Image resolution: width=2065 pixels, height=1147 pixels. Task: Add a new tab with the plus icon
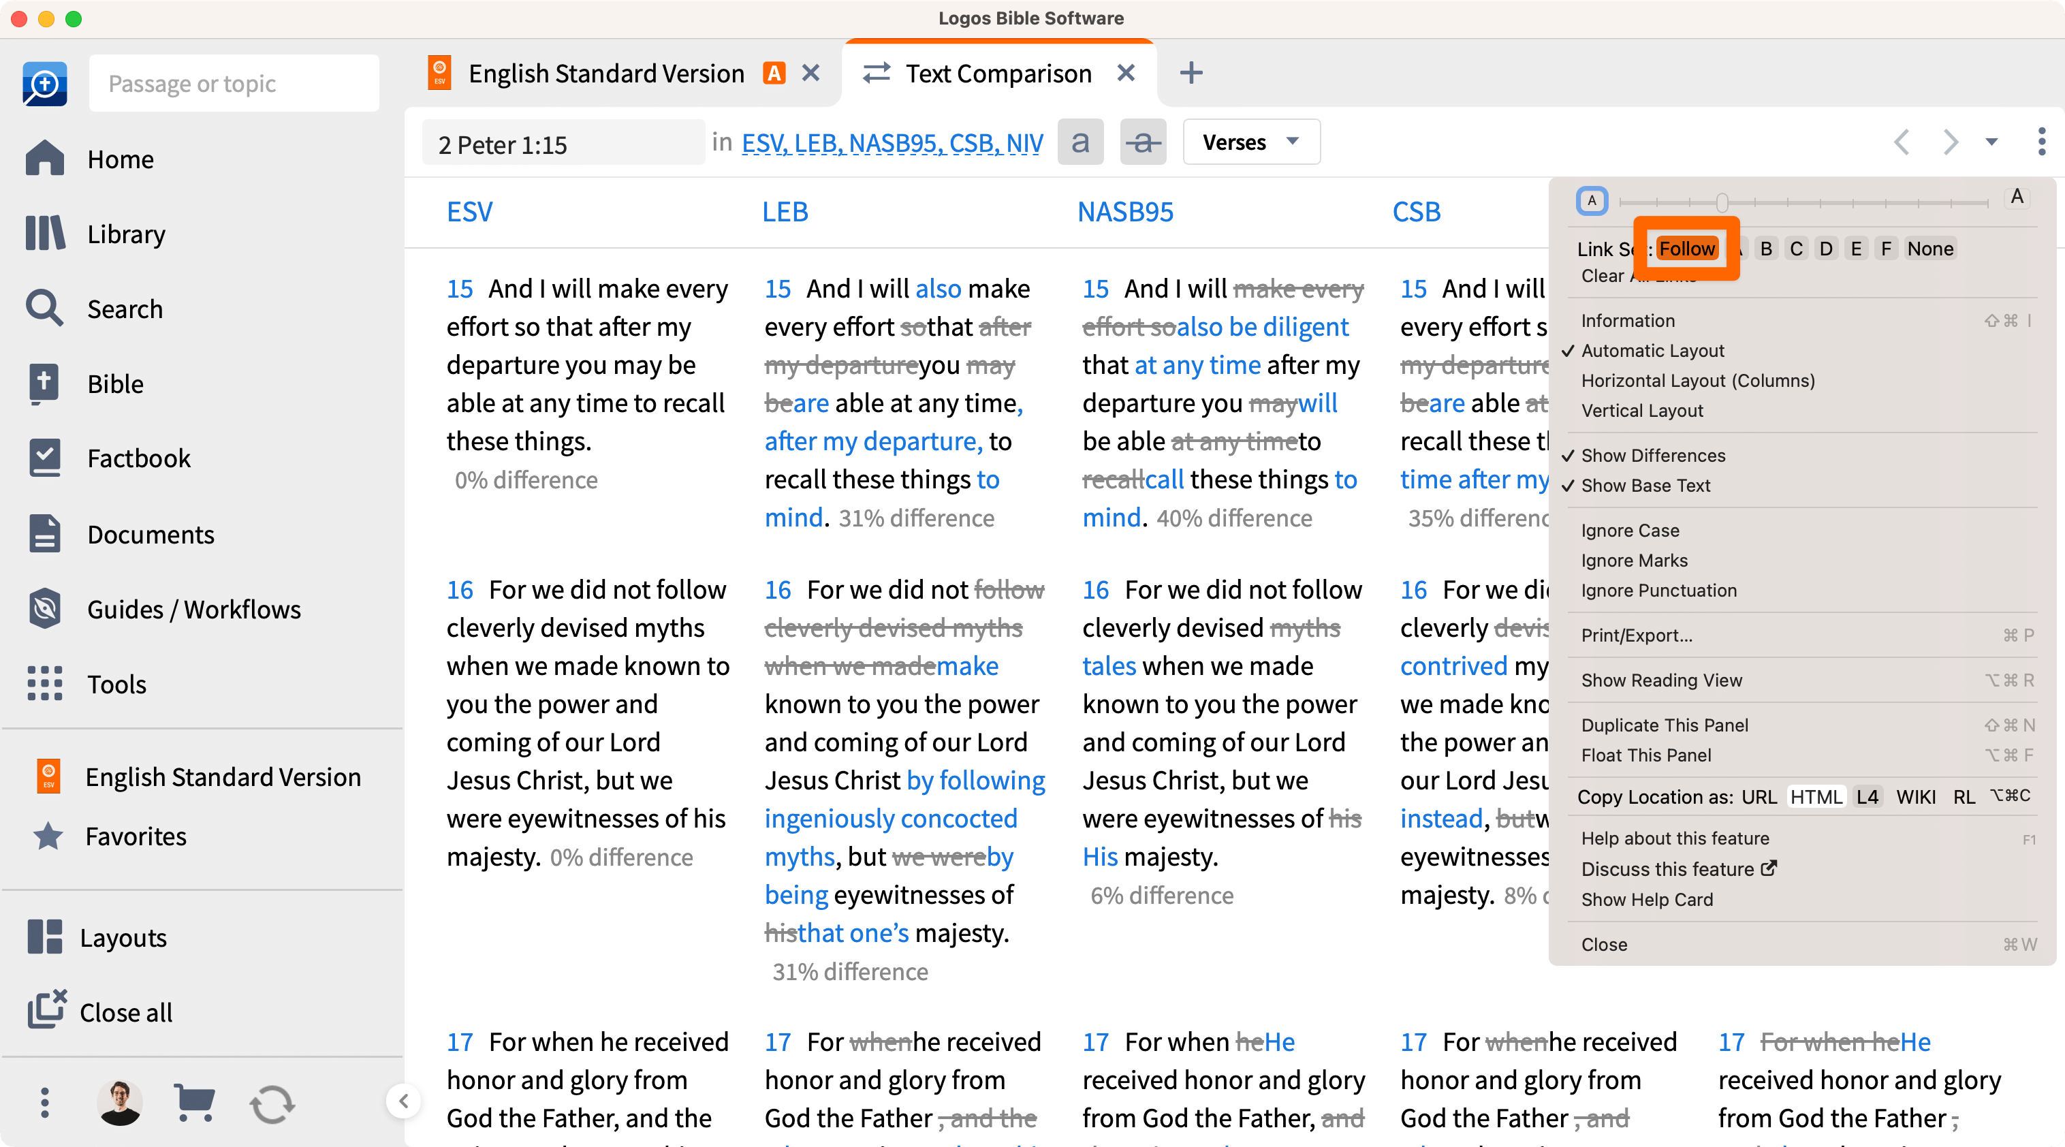(1191, 73)
